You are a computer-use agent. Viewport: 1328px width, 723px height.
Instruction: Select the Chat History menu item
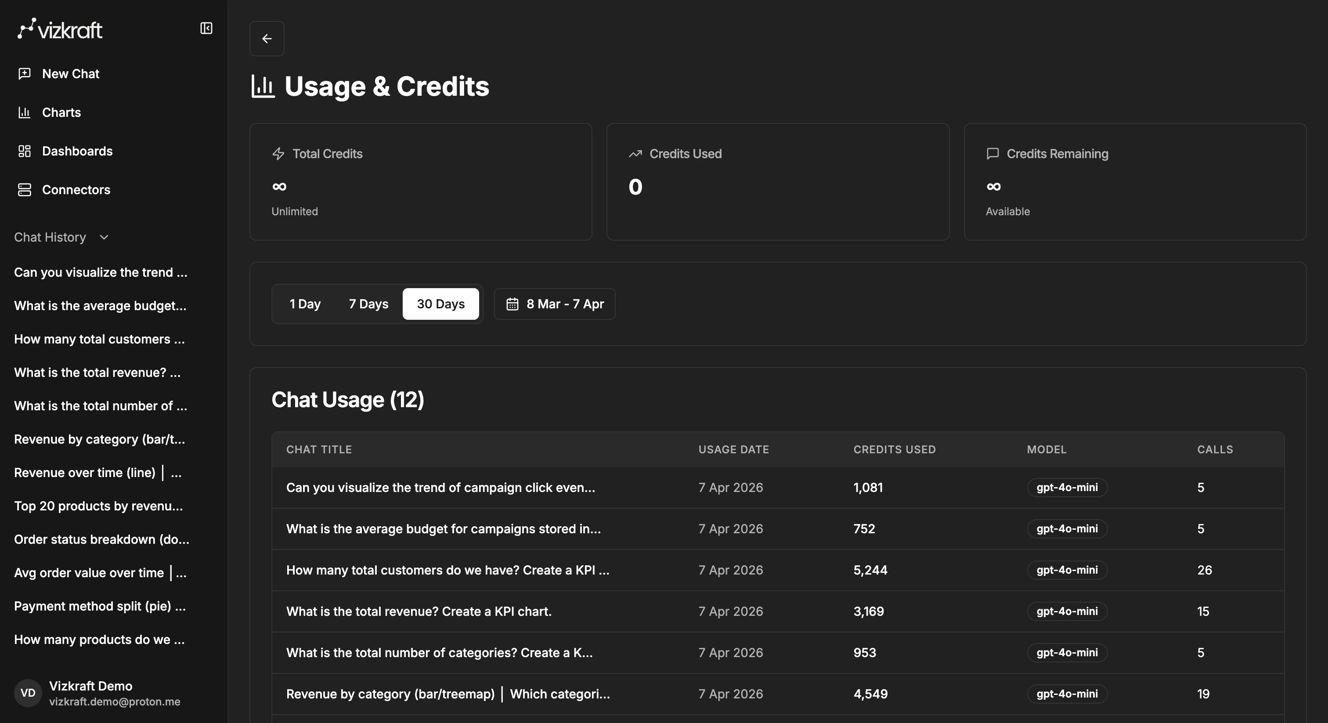coord(51,237)
